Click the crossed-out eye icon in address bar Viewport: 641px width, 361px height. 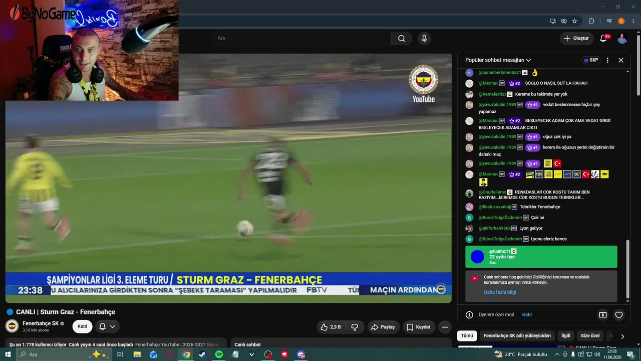tap(564, 21)
